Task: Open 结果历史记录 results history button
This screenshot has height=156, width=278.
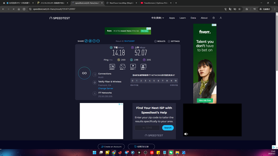Action: click(x=141, y=147)
